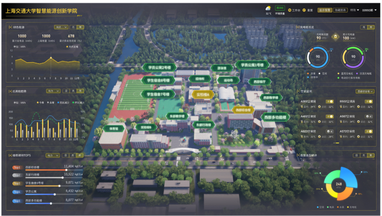This screenshot has height=216, width=382.
Task: Click the A567空调房 set temperature icon
Action: pyautogui.click(x=359, y=121)
